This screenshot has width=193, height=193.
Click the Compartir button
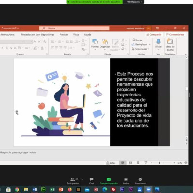click(x=154, y=35)
